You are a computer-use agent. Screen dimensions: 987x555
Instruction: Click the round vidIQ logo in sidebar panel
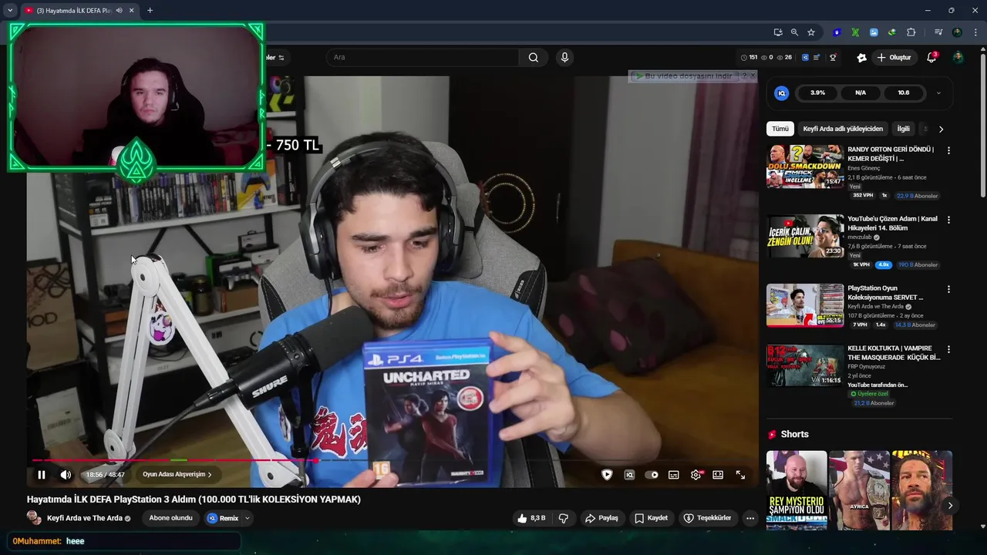[x=781, y=92]
